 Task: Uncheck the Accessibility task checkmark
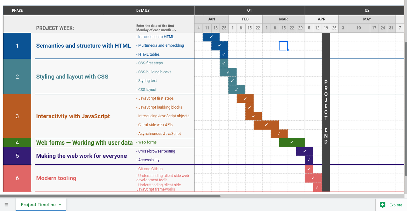click(309, 160)
